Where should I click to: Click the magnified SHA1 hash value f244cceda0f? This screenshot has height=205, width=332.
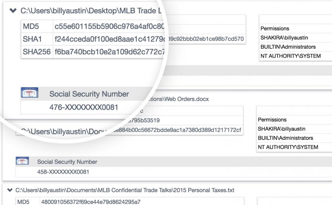[x=109, y=38]
